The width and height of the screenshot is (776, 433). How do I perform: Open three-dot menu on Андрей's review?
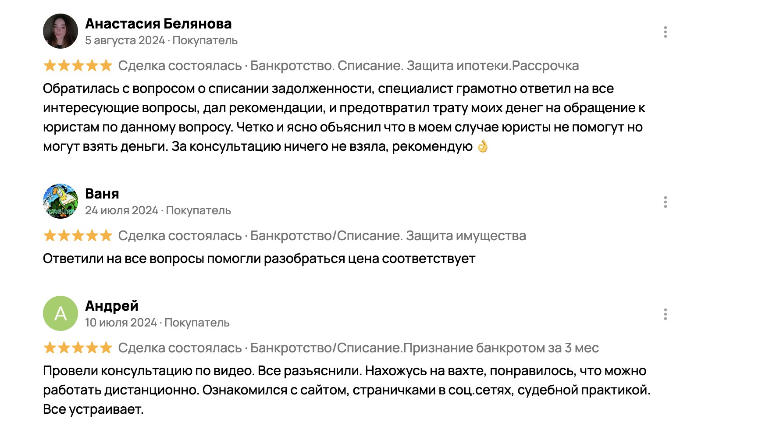pyautogui.click(x=665, y=314)
